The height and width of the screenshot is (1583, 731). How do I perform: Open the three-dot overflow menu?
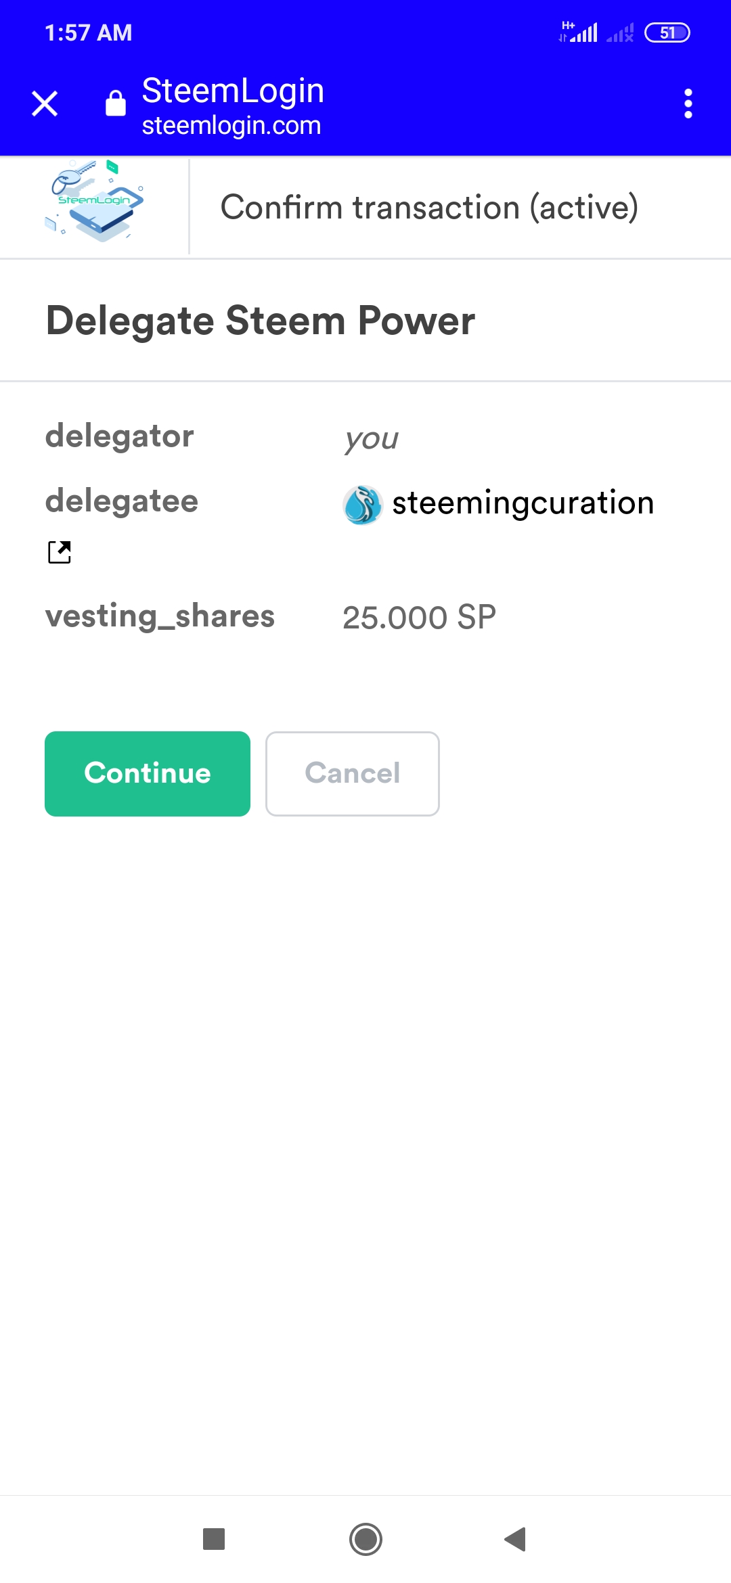(x=688, y=104)
